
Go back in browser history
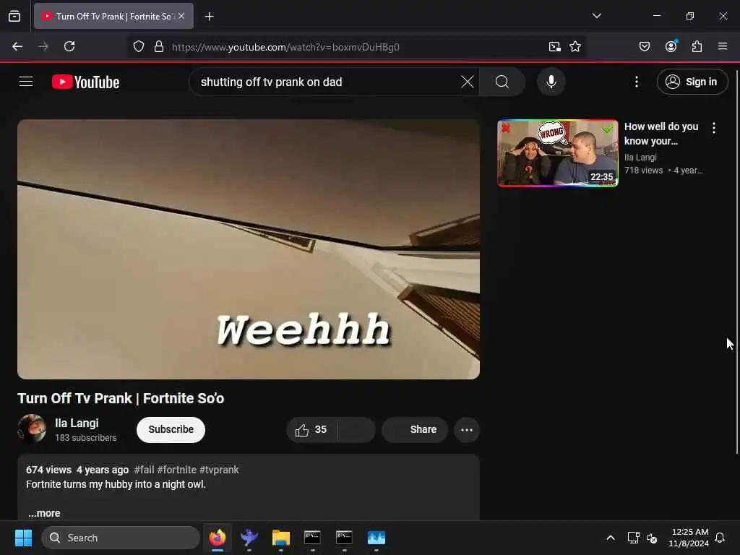tap(17, 46)
